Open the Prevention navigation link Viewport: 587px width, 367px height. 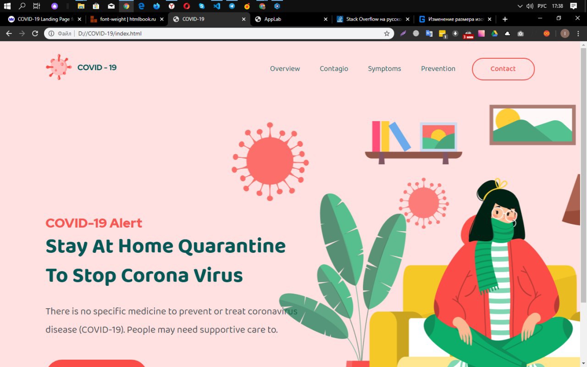coord(438,69)
